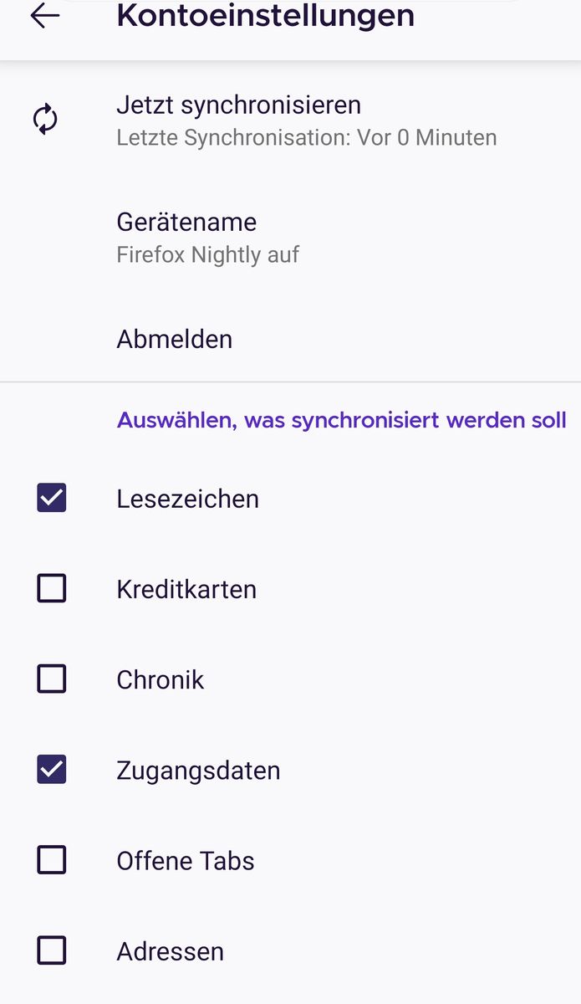Tap the Chronik label

(x=160, y=680)
